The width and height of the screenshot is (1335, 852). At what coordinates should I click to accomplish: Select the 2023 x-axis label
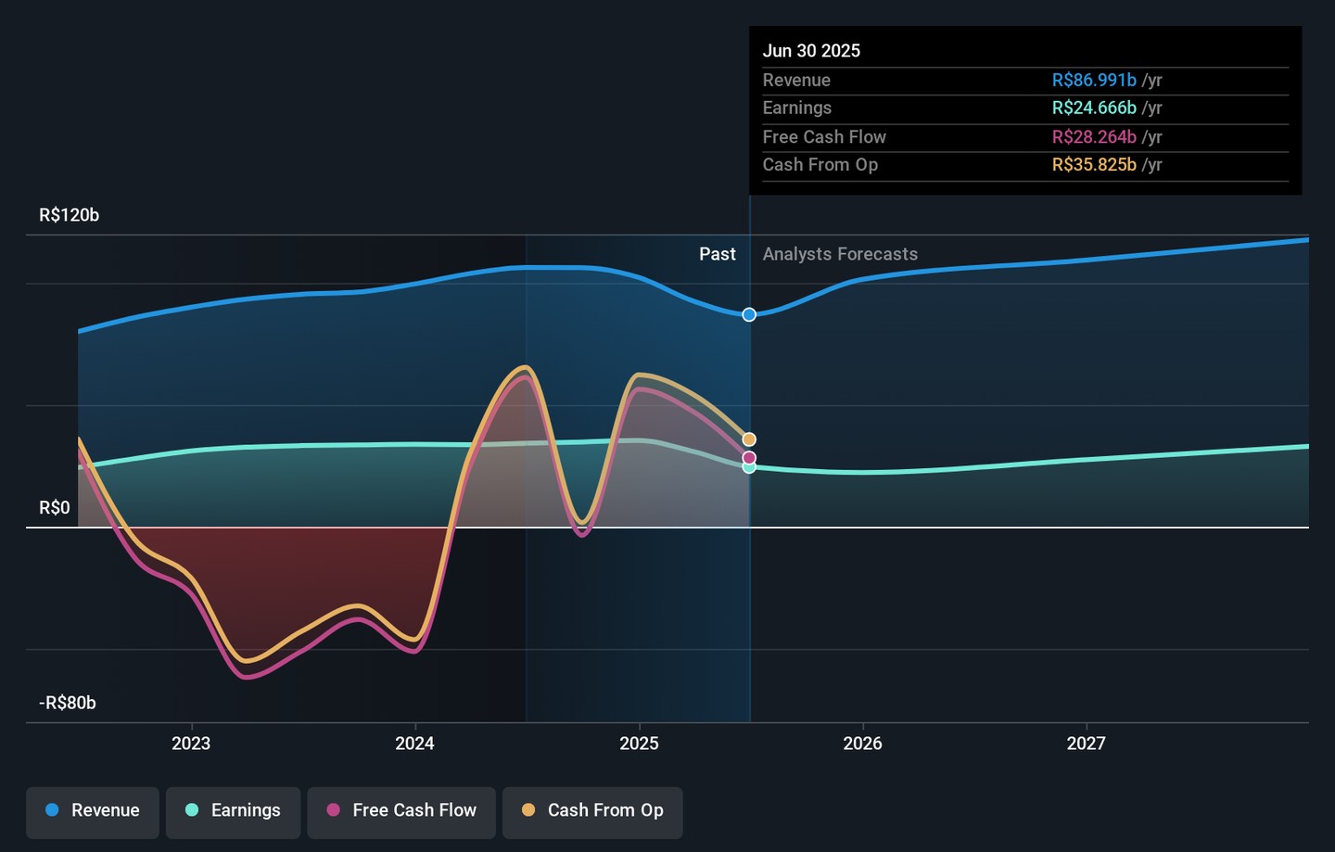191,744
